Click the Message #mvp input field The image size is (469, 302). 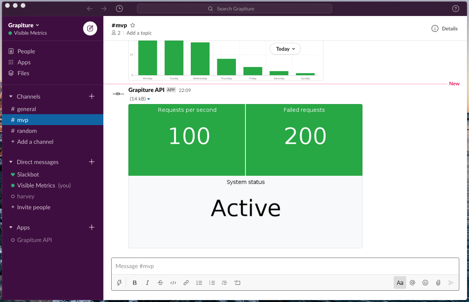(285, 266)
